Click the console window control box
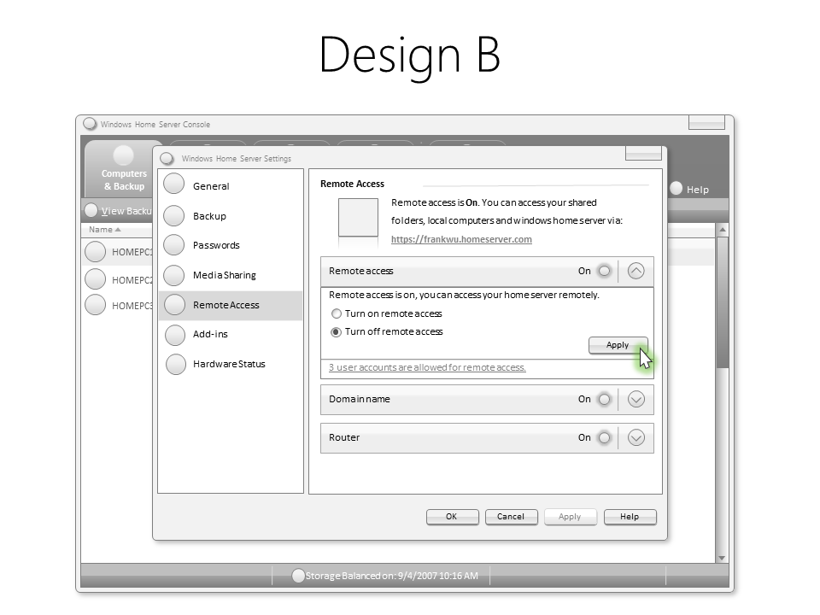This screenshot has width=820, height=615. [x=706, y=122]
